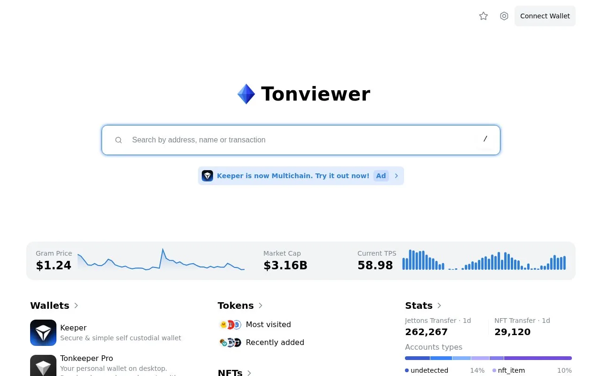Image resolution: width=602 pixels, height=376 pixels.
Task: Open the Keeper Multichain ad banner
Action: pyautogui.click(x=301, y=176)
